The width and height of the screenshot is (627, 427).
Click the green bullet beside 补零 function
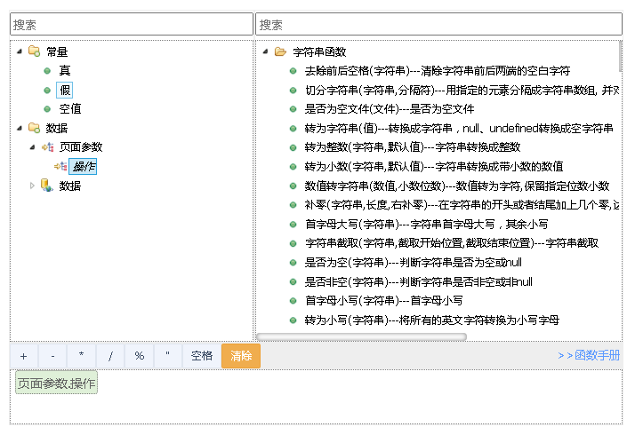pyautogui.click(x=293, y=205)
